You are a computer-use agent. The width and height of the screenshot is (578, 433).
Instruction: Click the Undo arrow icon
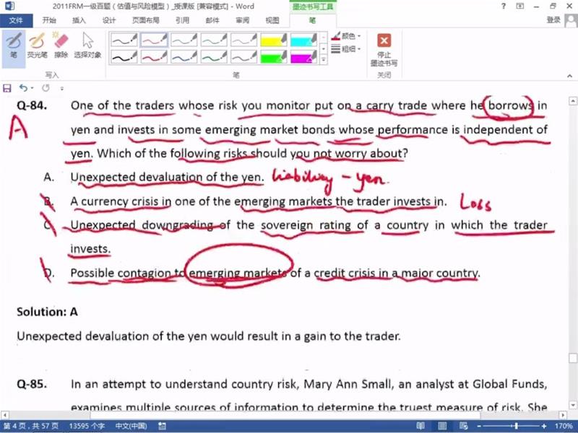point(22,88)
